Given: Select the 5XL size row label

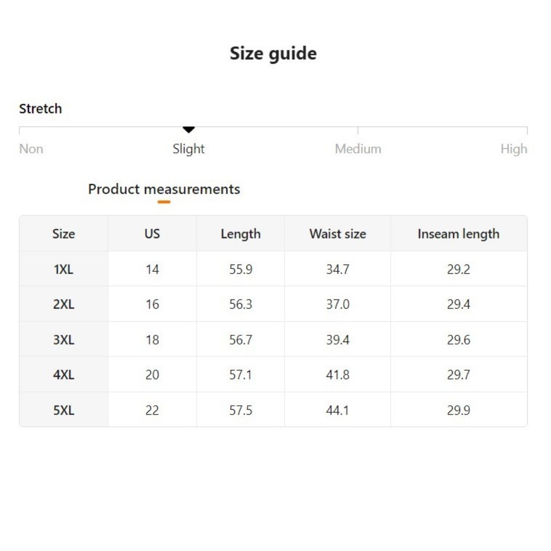Looking at the screenshot, I should pos(63,410).
